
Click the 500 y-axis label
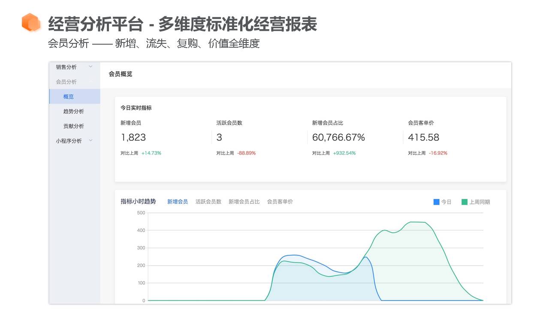141,213
